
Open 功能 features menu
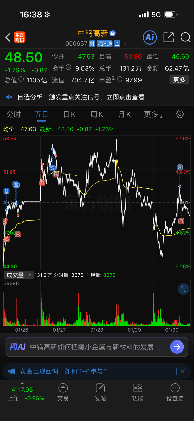138,392
